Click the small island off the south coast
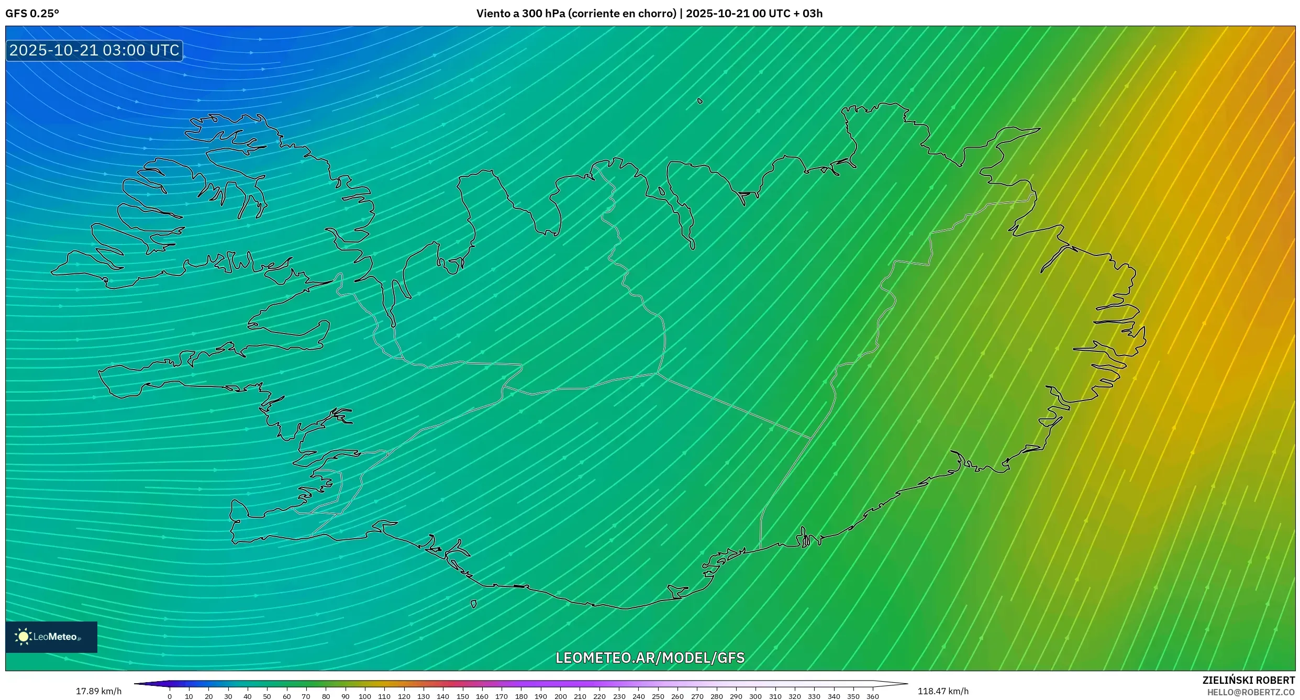Image resolution: width=1300 pixels, height=700 pixels. 473,604
